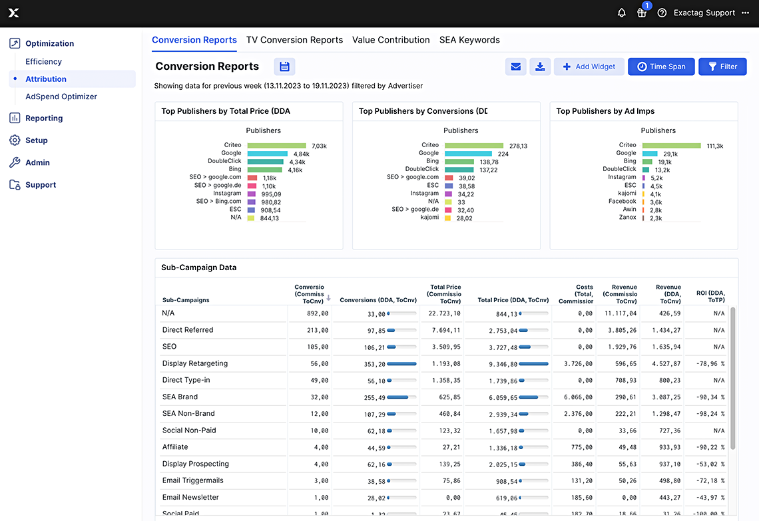Open the email report icon
The width and height of the screenshot is (759, 521).
[515, 67]
